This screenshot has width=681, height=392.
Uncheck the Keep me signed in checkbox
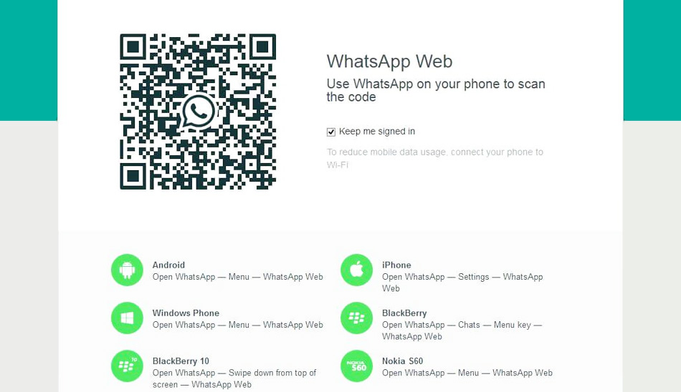tap(331, 132)
